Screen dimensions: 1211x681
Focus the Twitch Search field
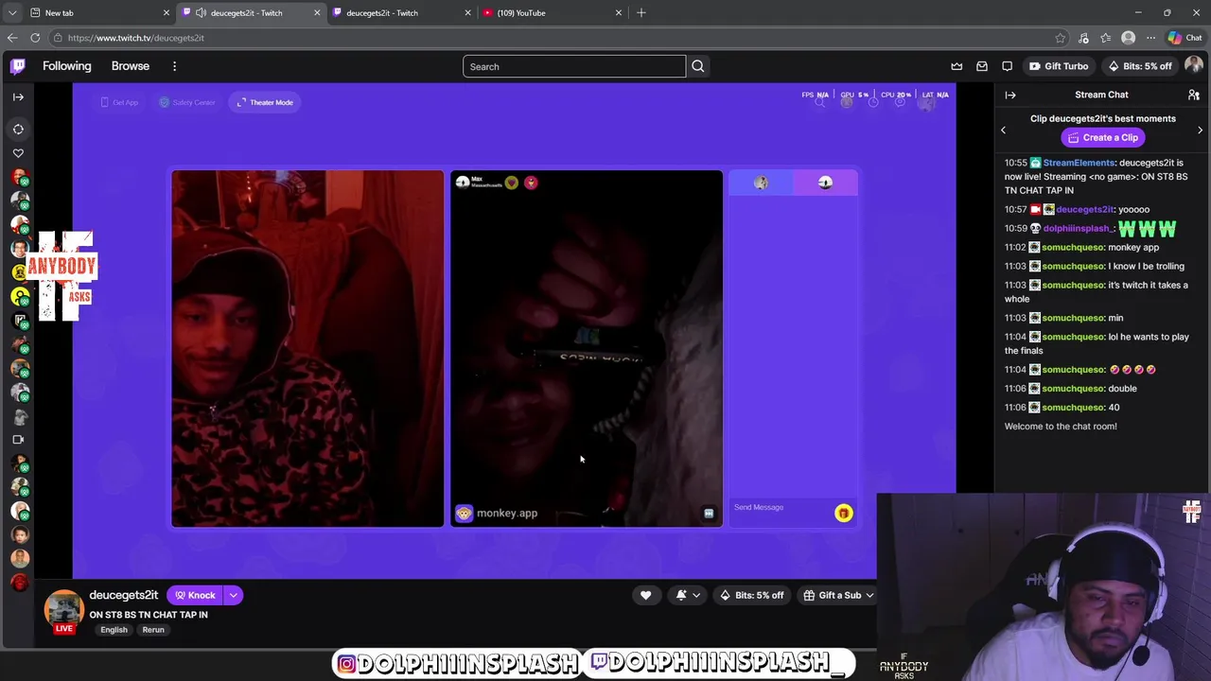coord(574,66)
